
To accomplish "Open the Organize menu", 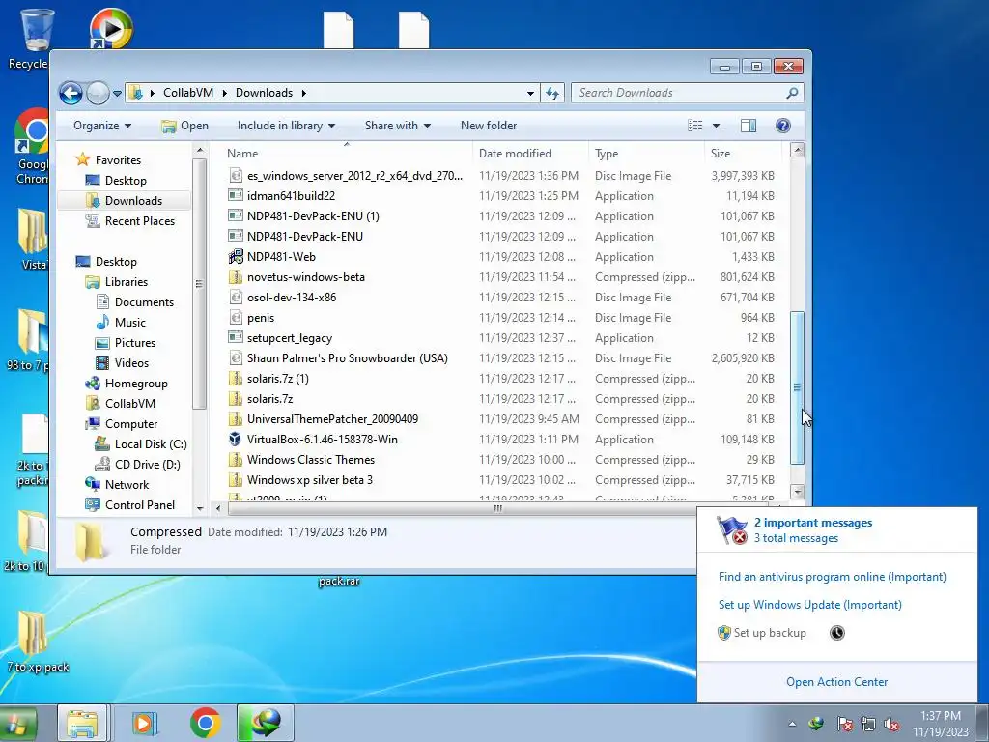I will [x=102, y=126].
